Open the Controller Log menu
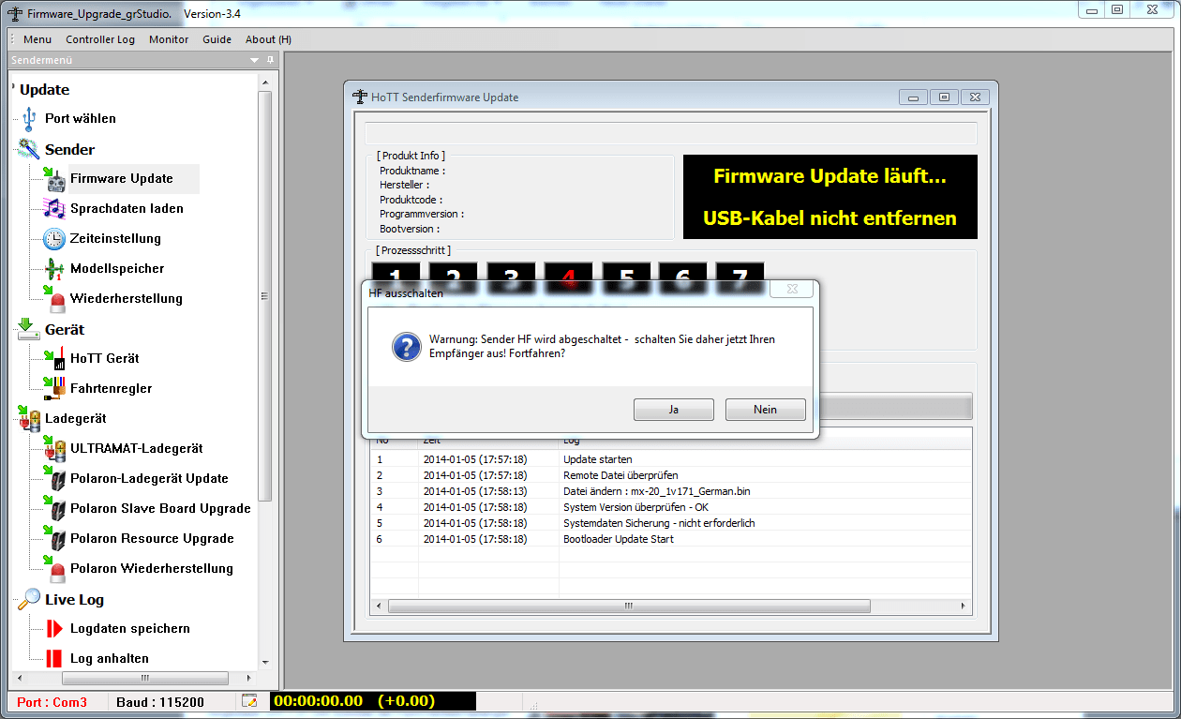The image size is (1181, 719). pyautogui.click(x=100, y=39)
